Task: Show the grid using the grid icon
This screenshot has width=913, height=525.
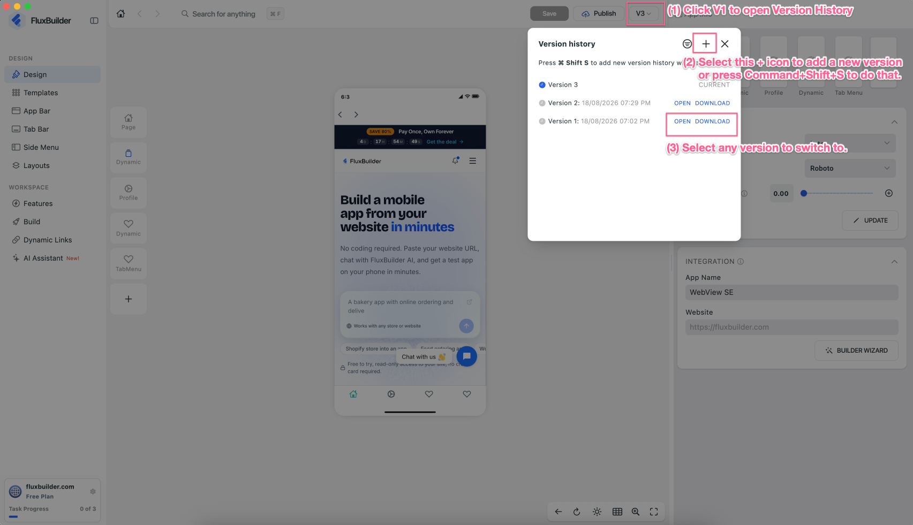Action: pos(617,512)
